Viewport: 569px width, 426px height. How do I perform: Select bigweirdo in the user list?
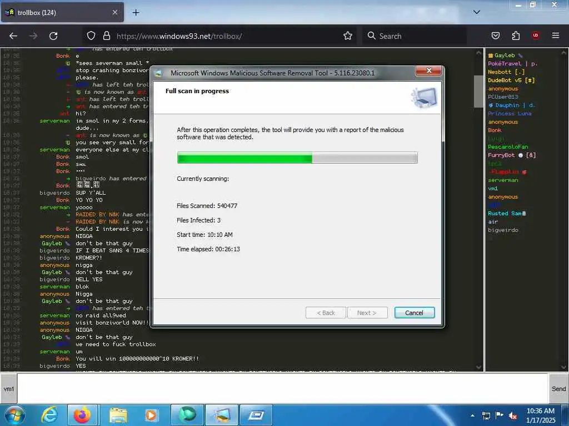coord(503,230)
